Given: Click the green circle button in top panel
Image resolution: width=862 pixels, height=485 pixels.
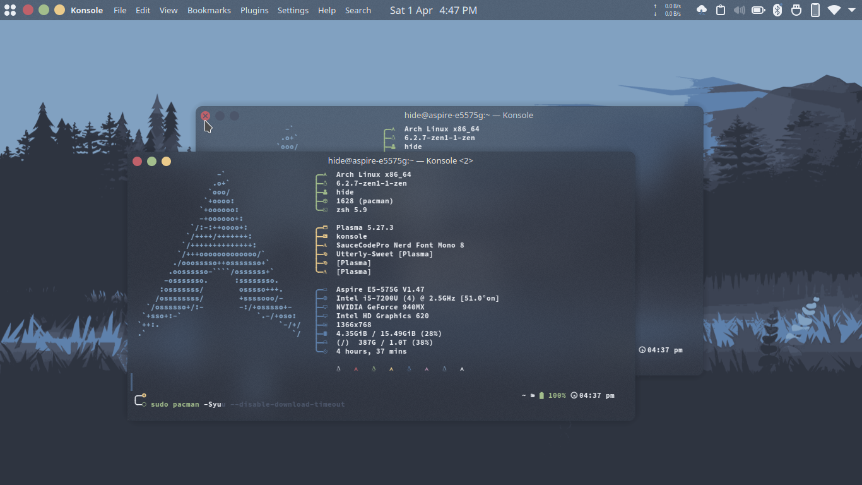Looking at the screenshot, I should coord(44,10).
